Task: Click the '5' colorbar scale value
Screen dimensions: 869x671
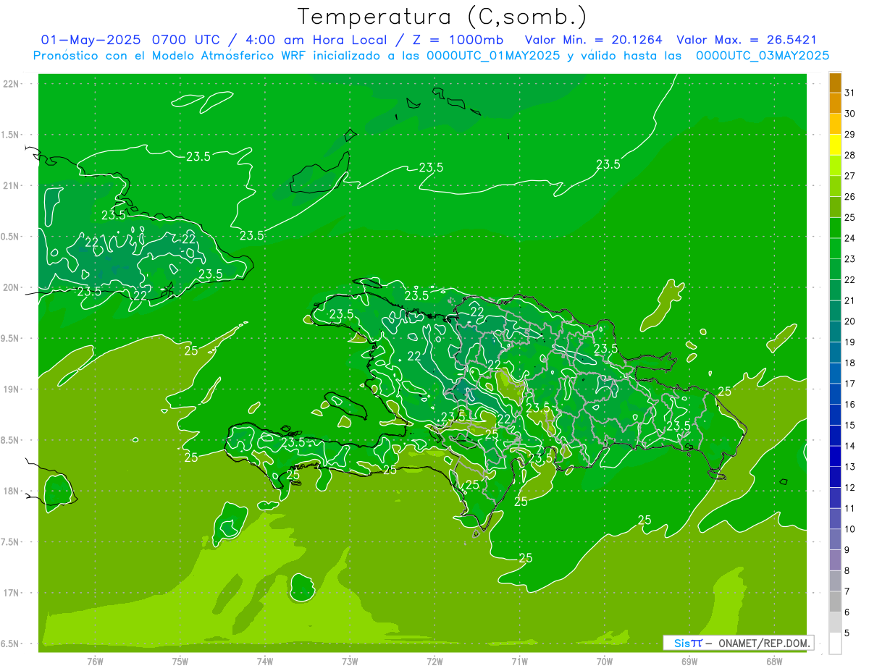Action: pyautogui.click(x=848, y=633)
